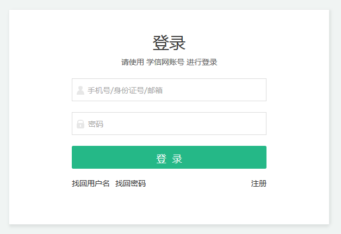Click the large 登录 heading

[x=169, y=43]
